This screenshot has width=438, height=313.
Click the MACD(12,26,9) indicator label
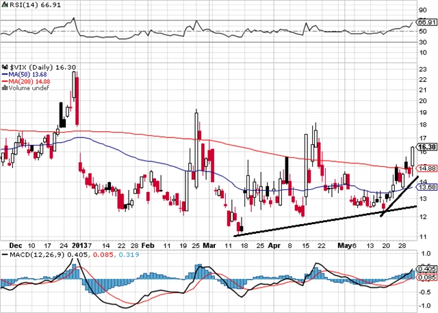tap(37, 255)
